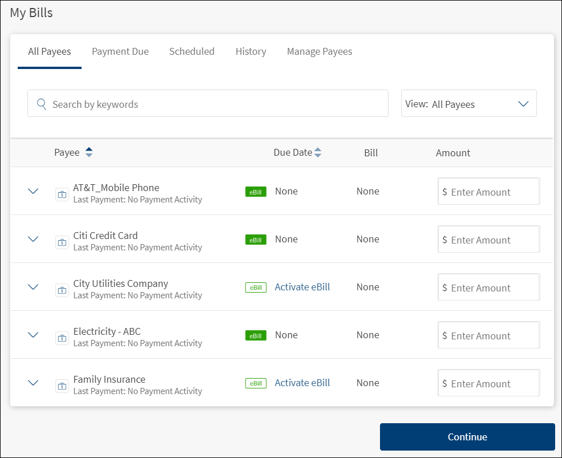The height and width of the screenshot is (458, 562).
Task: Expand the City Utilities Company row details
Action: tap(33, 287)
